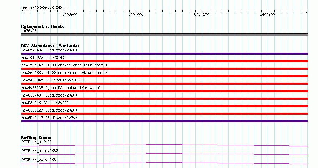Click the right arrow end of the ruler
This screenshot has width=318, height=168.
[307, 11]
